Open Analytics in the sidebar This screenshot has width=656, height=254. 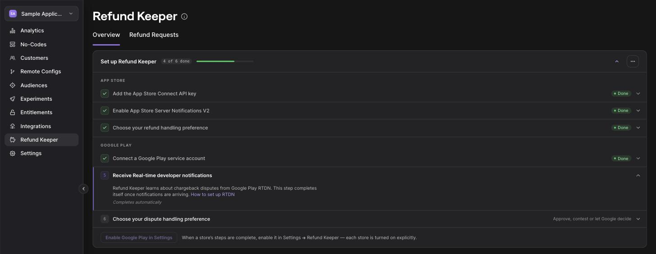[x=41, y=31]
